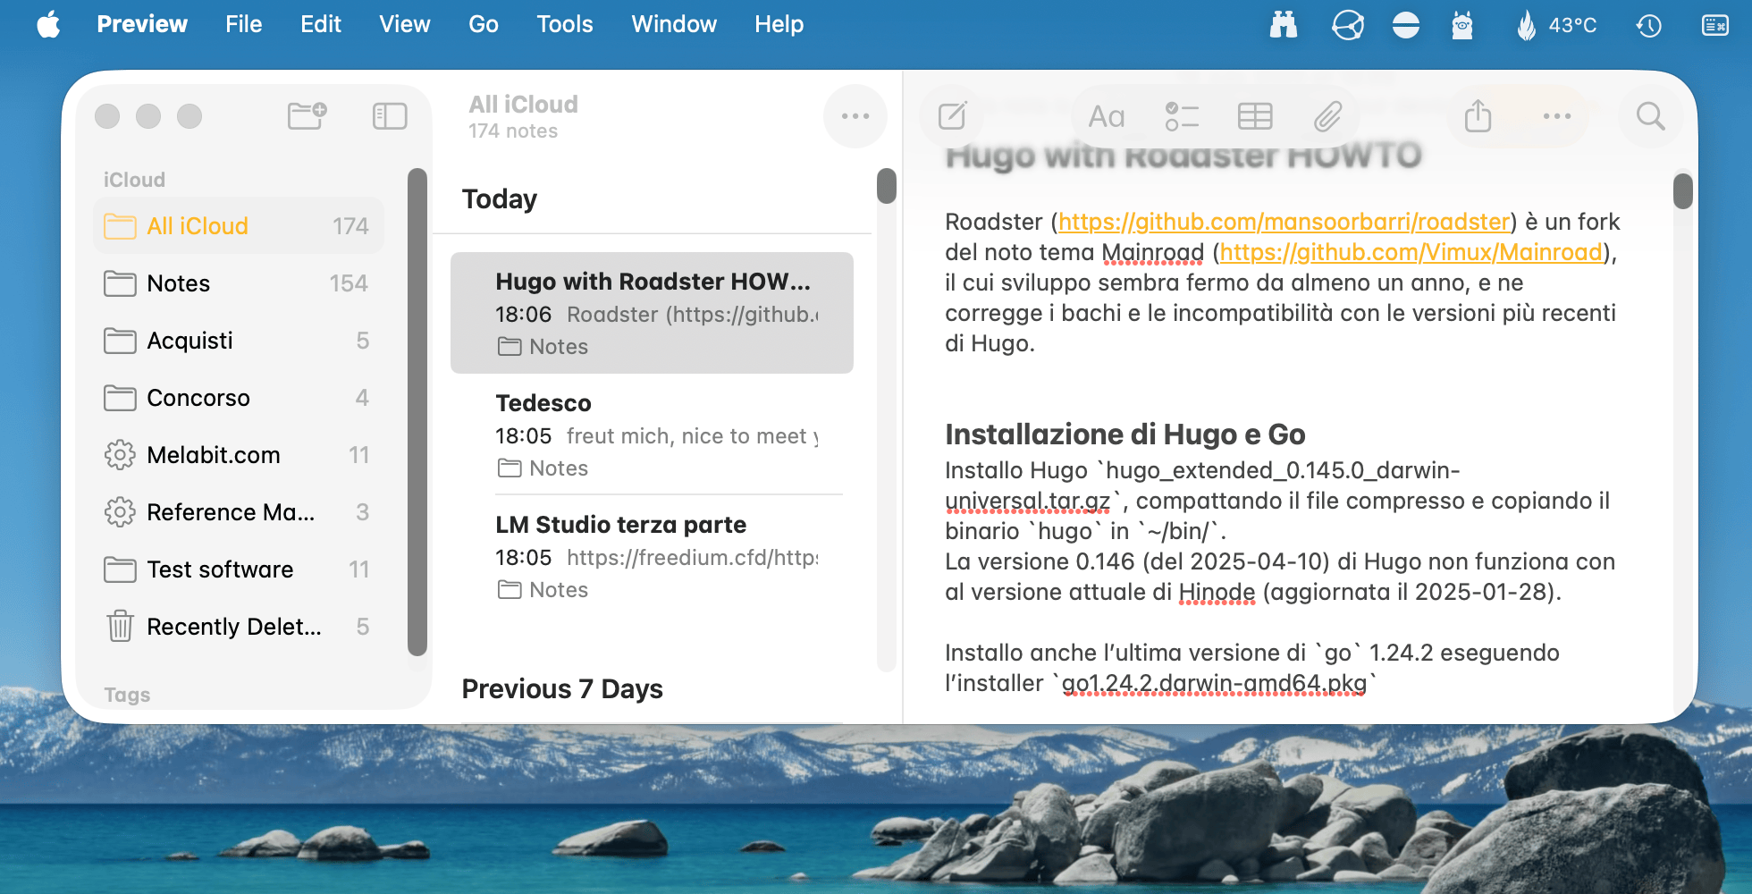Share the current note
The image size is (1752, 894).
(x=1478, y=116)
